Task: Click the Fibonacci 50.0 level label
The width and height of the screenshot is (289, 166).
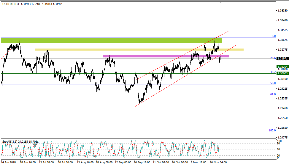Action: (x=273, y=83)
